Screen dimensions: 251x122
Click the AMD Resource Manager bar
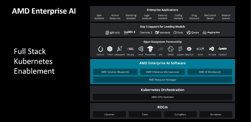tap(162, 80)
